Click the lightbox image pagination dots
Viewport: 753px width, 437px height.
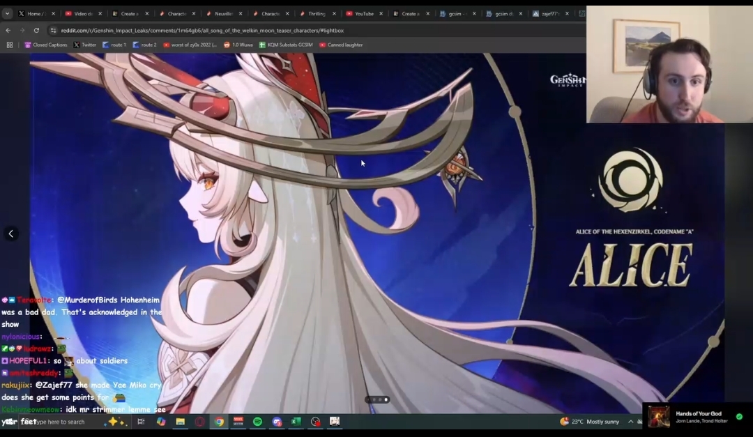377,399
